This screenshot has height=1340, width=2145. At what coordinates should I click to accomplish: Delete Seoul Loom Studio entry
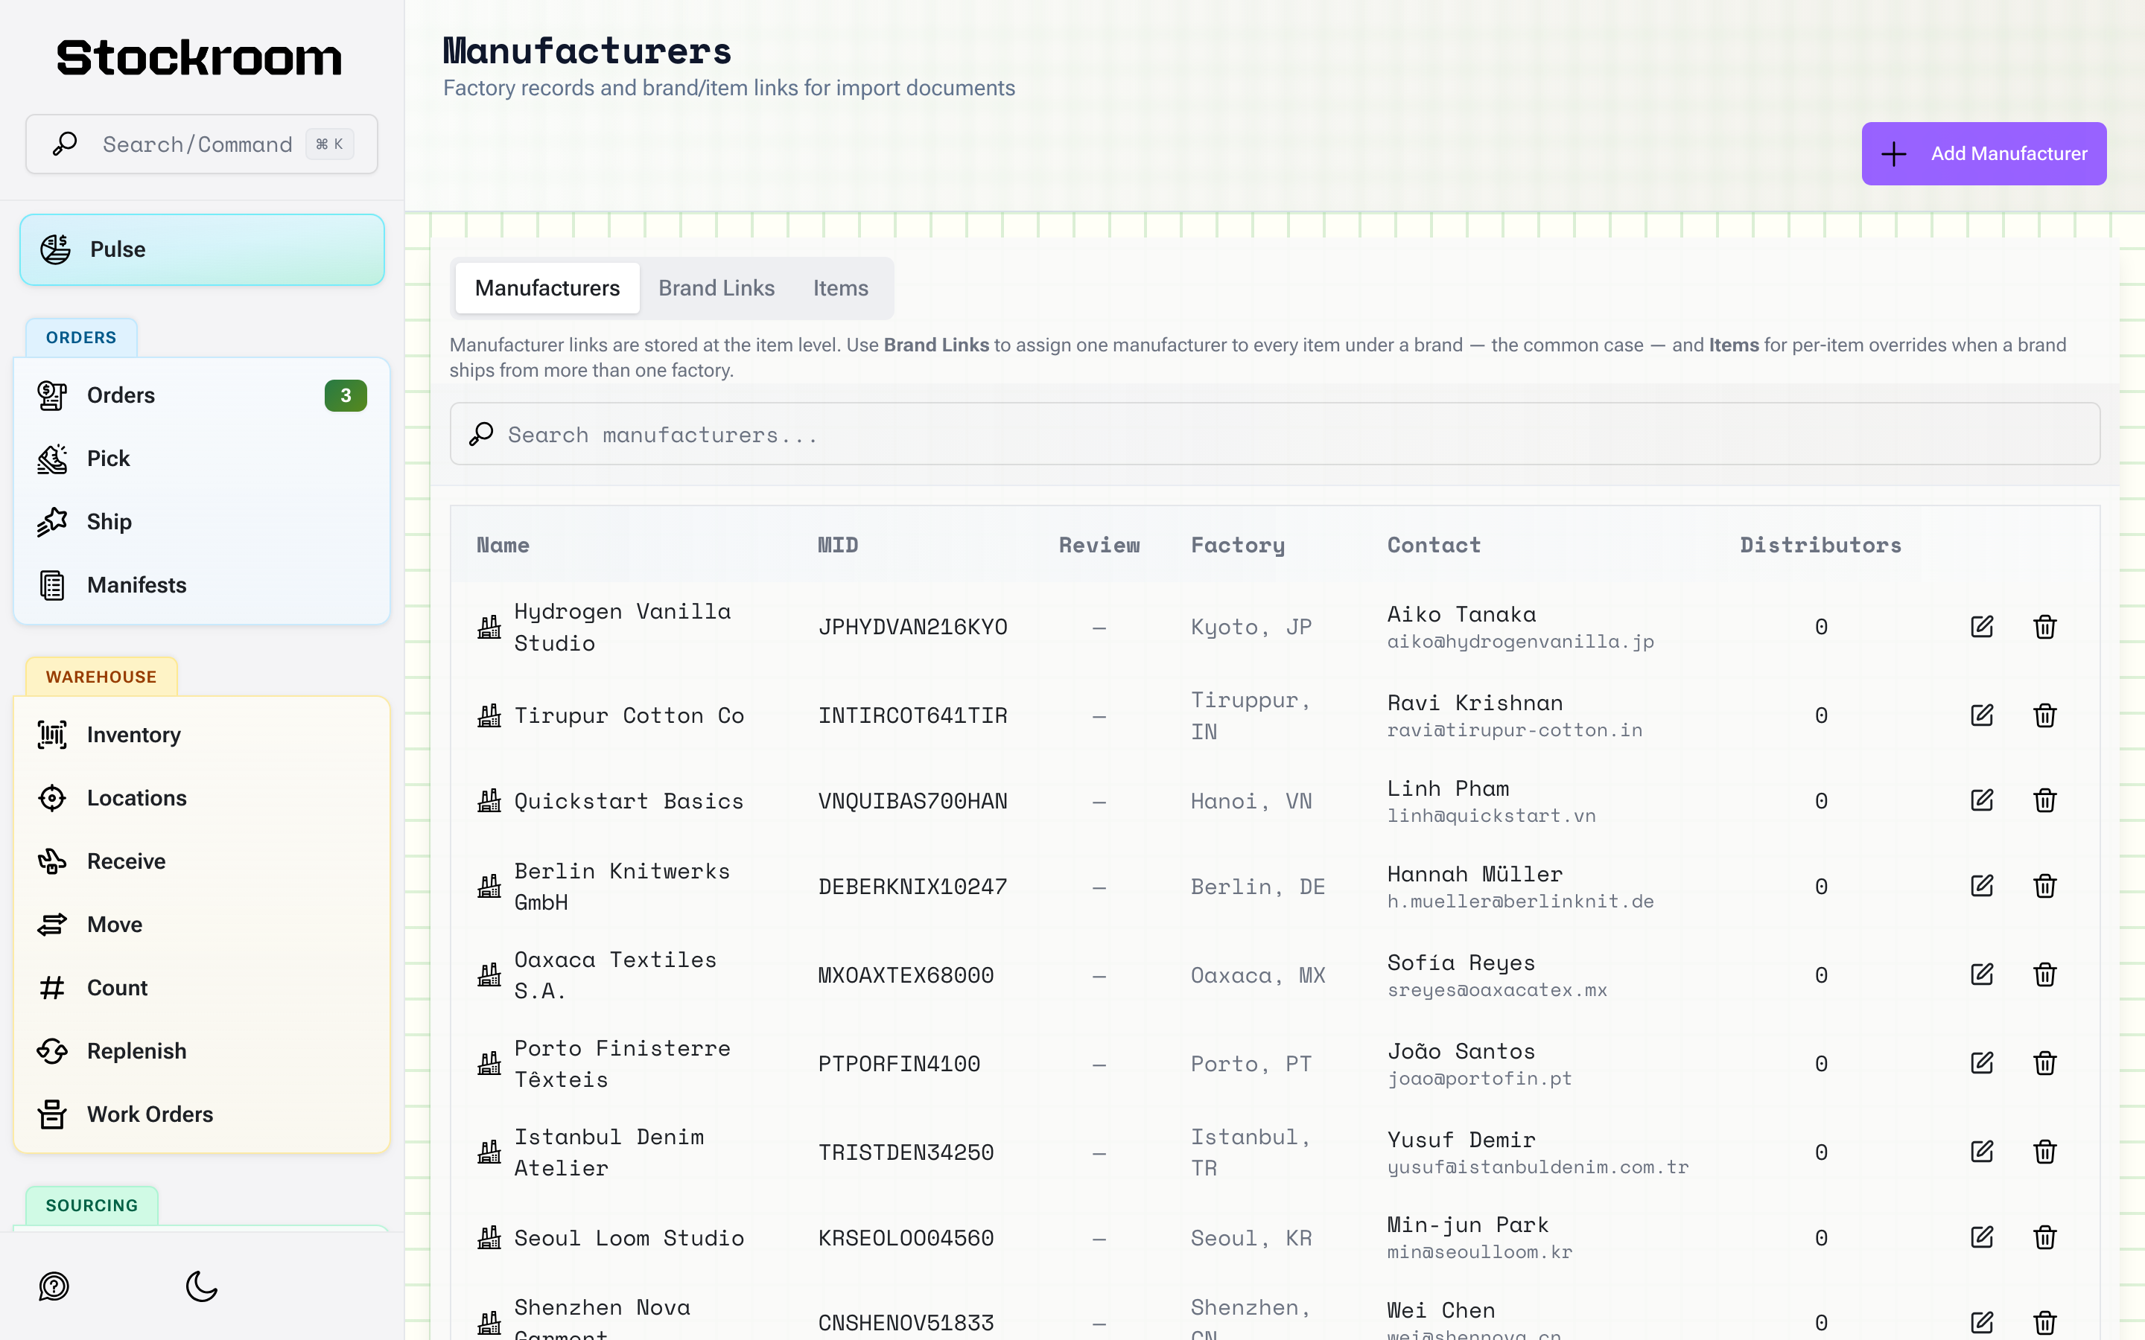tap(2045, 1237)
